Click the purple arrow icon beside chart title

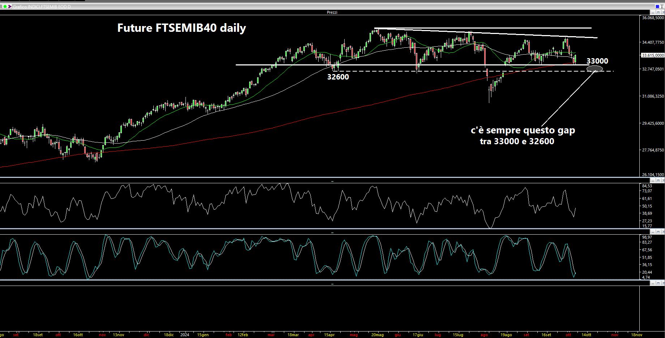point(10,7)
